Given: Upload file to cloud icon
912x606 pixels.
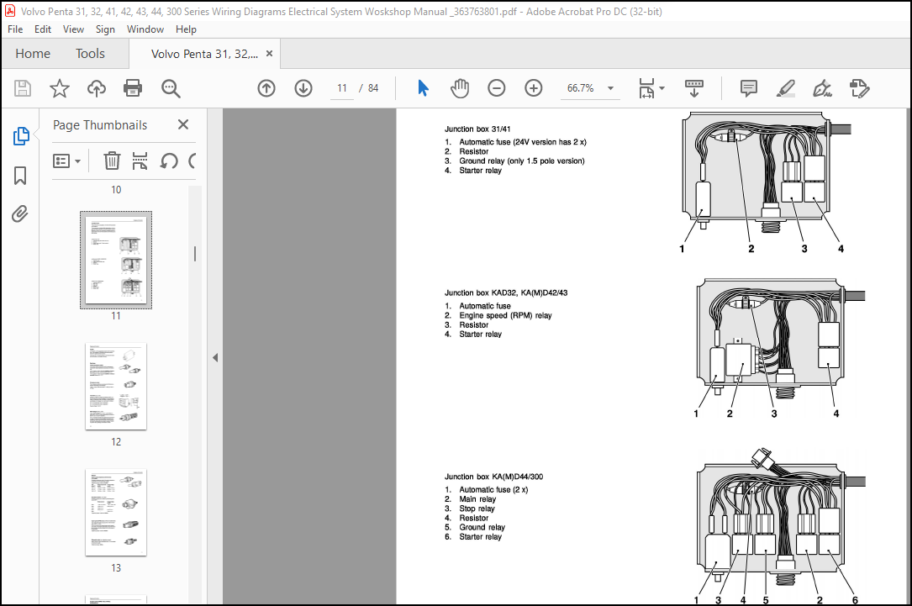Looking at the screenshot, I should [x=97, y=88].
